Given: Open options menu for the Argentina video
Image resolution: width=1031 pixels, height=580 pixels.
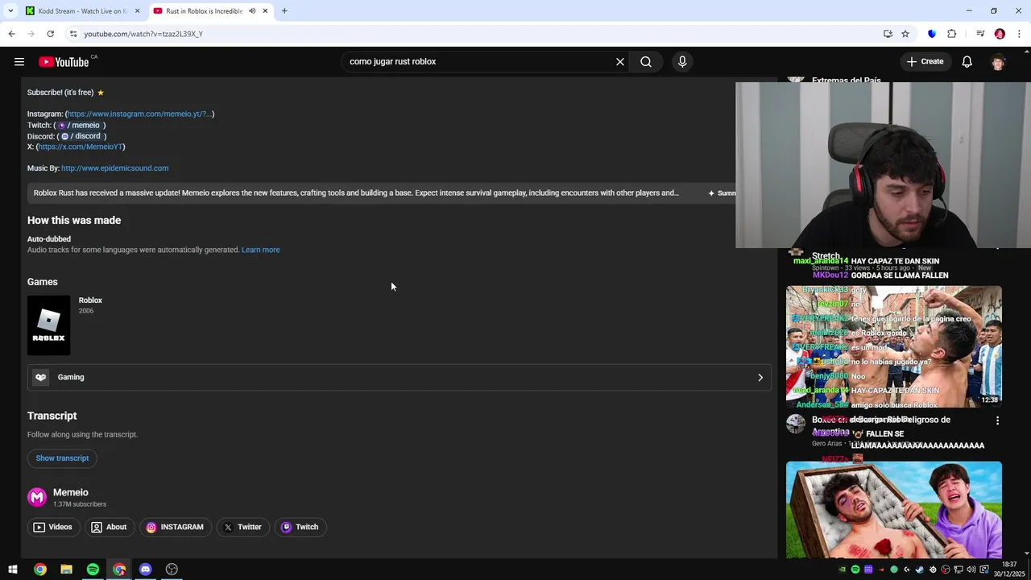Looking at the screenshot, I should coord(997,421).
